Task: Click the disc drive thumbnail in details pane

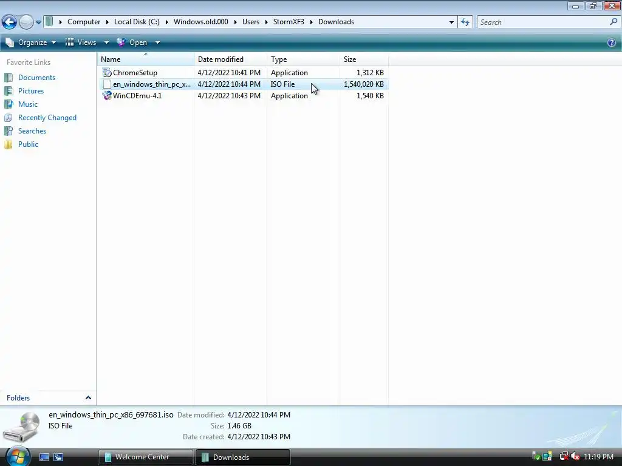Action: [x=21, y=427]
